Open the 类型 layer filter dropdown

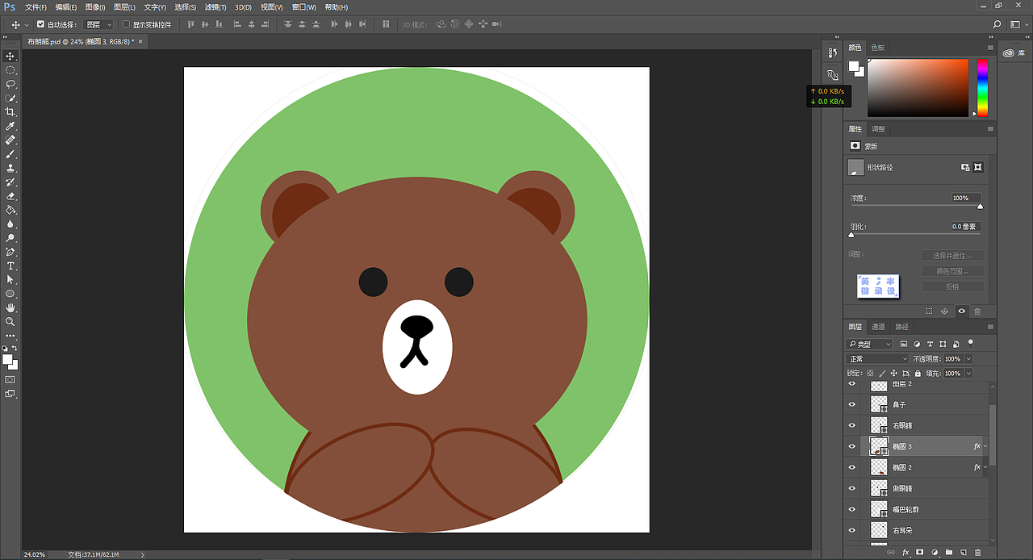[x=870, y=345]
